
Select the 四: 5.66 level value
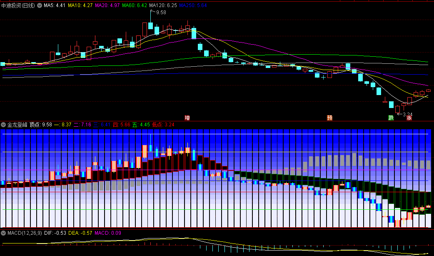pos(122,125)
